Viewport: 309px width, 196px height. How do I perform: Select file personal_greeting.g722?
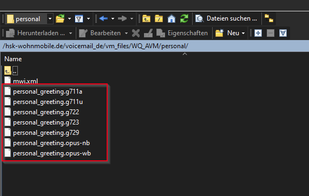pos(42,112)
